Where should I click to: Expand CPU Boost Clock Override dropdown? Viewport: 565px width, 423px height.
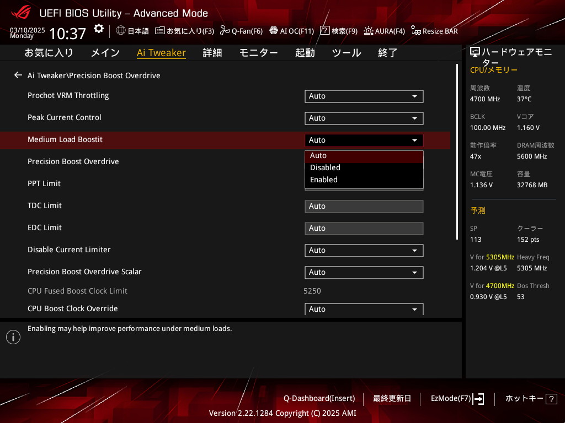point(364,309)
